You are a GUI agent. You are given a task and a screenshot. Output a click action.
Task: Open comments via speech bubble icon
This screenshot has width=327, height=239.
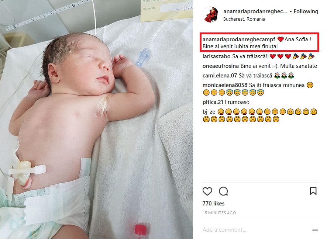(x=223, y=191)
